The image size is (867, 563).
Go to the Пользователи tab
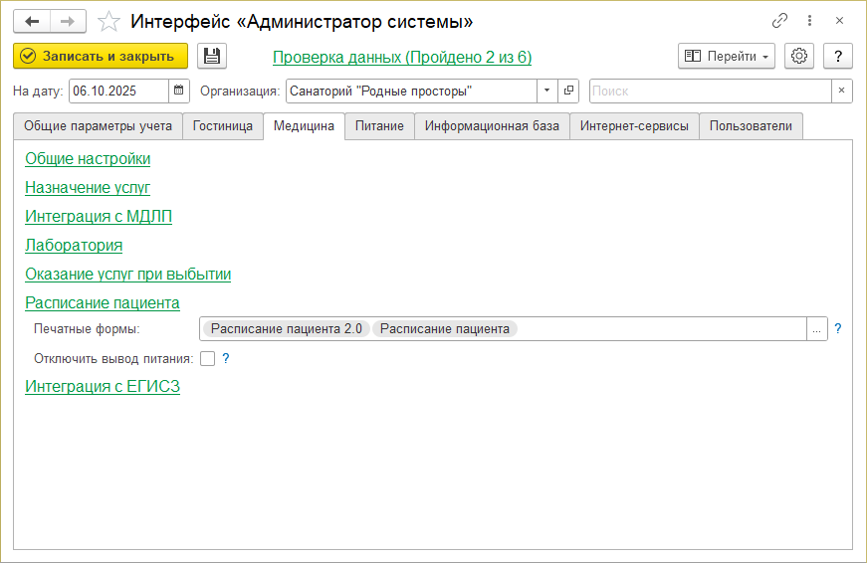click(751, 126)
